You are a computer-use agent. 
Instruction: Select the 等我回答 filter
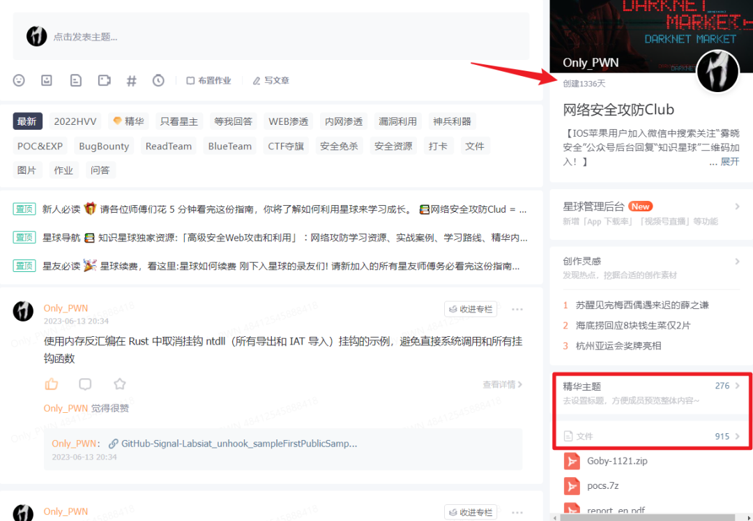click(234, 121)
